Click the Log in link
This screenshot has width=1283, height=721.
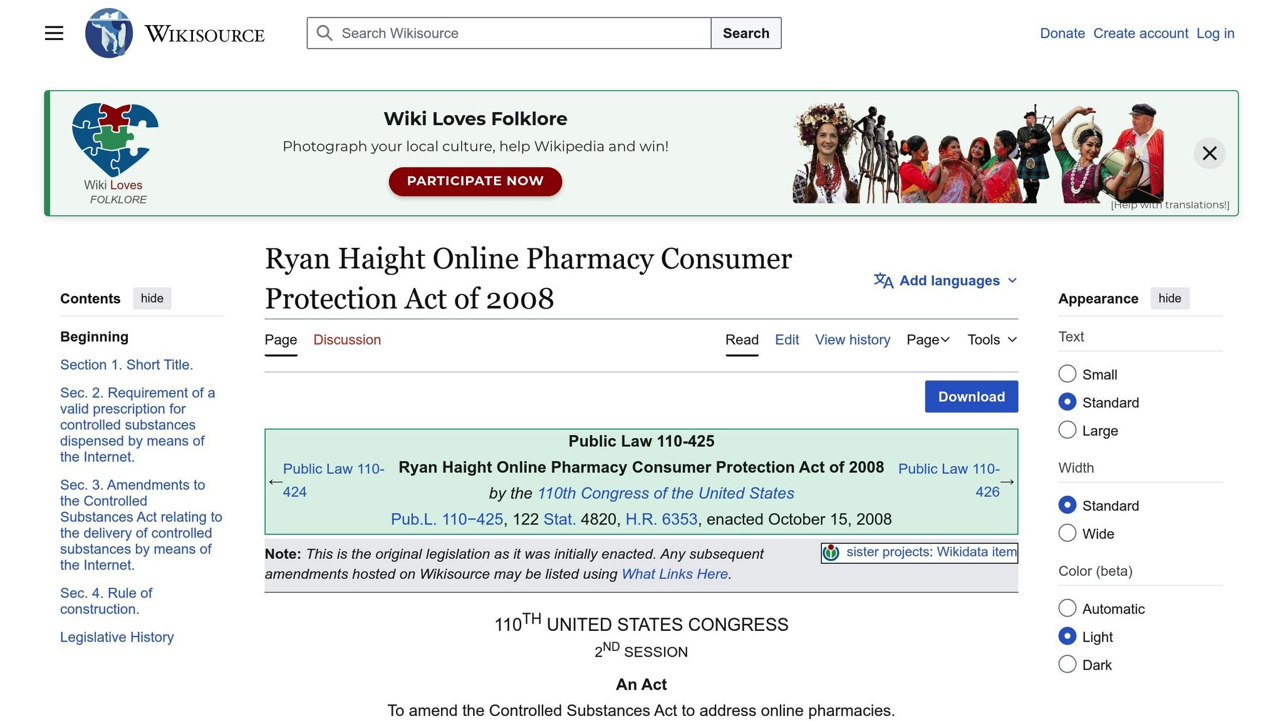(1215, 33)
